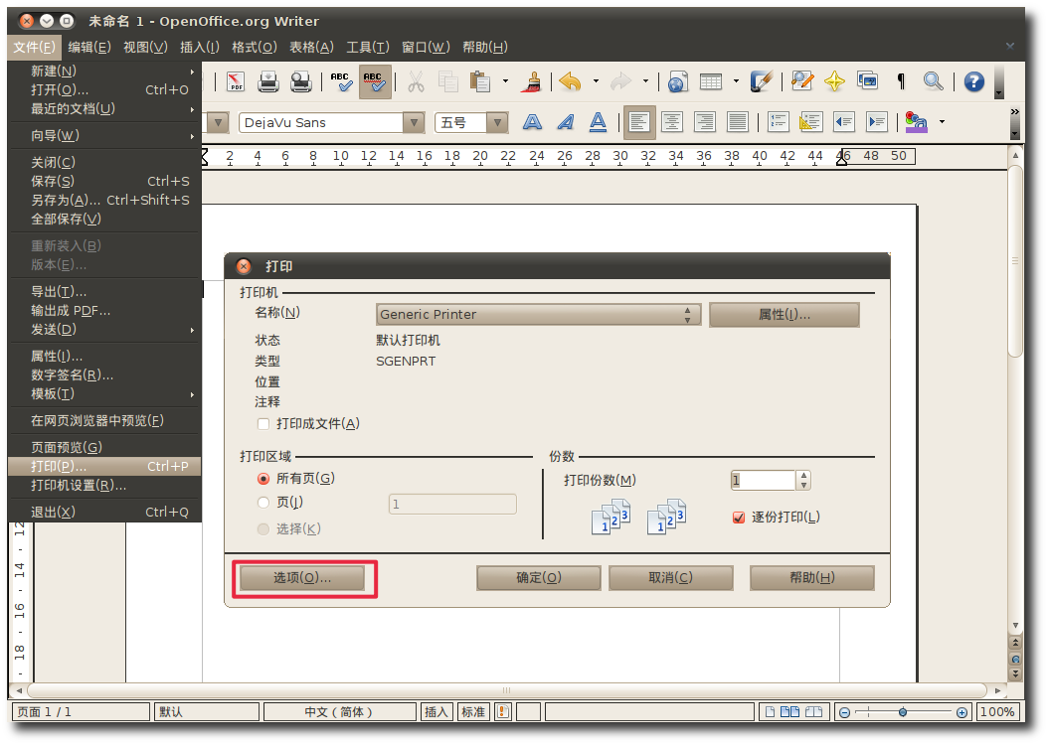The height and width of the screenshot is (745, 1048).
Task: Select the Pages radio button (页)
Action: coord(263,503)
